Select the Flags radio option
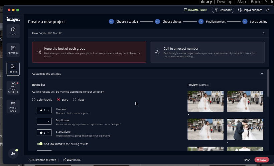The height and width of the screenshot is (166, 274). [75, 100]
